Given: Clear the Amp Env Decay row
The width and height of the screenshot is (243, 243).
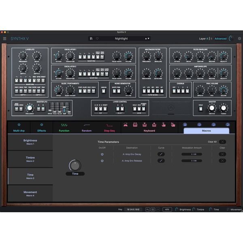Looking at the screenshot, I should point(222,154).
